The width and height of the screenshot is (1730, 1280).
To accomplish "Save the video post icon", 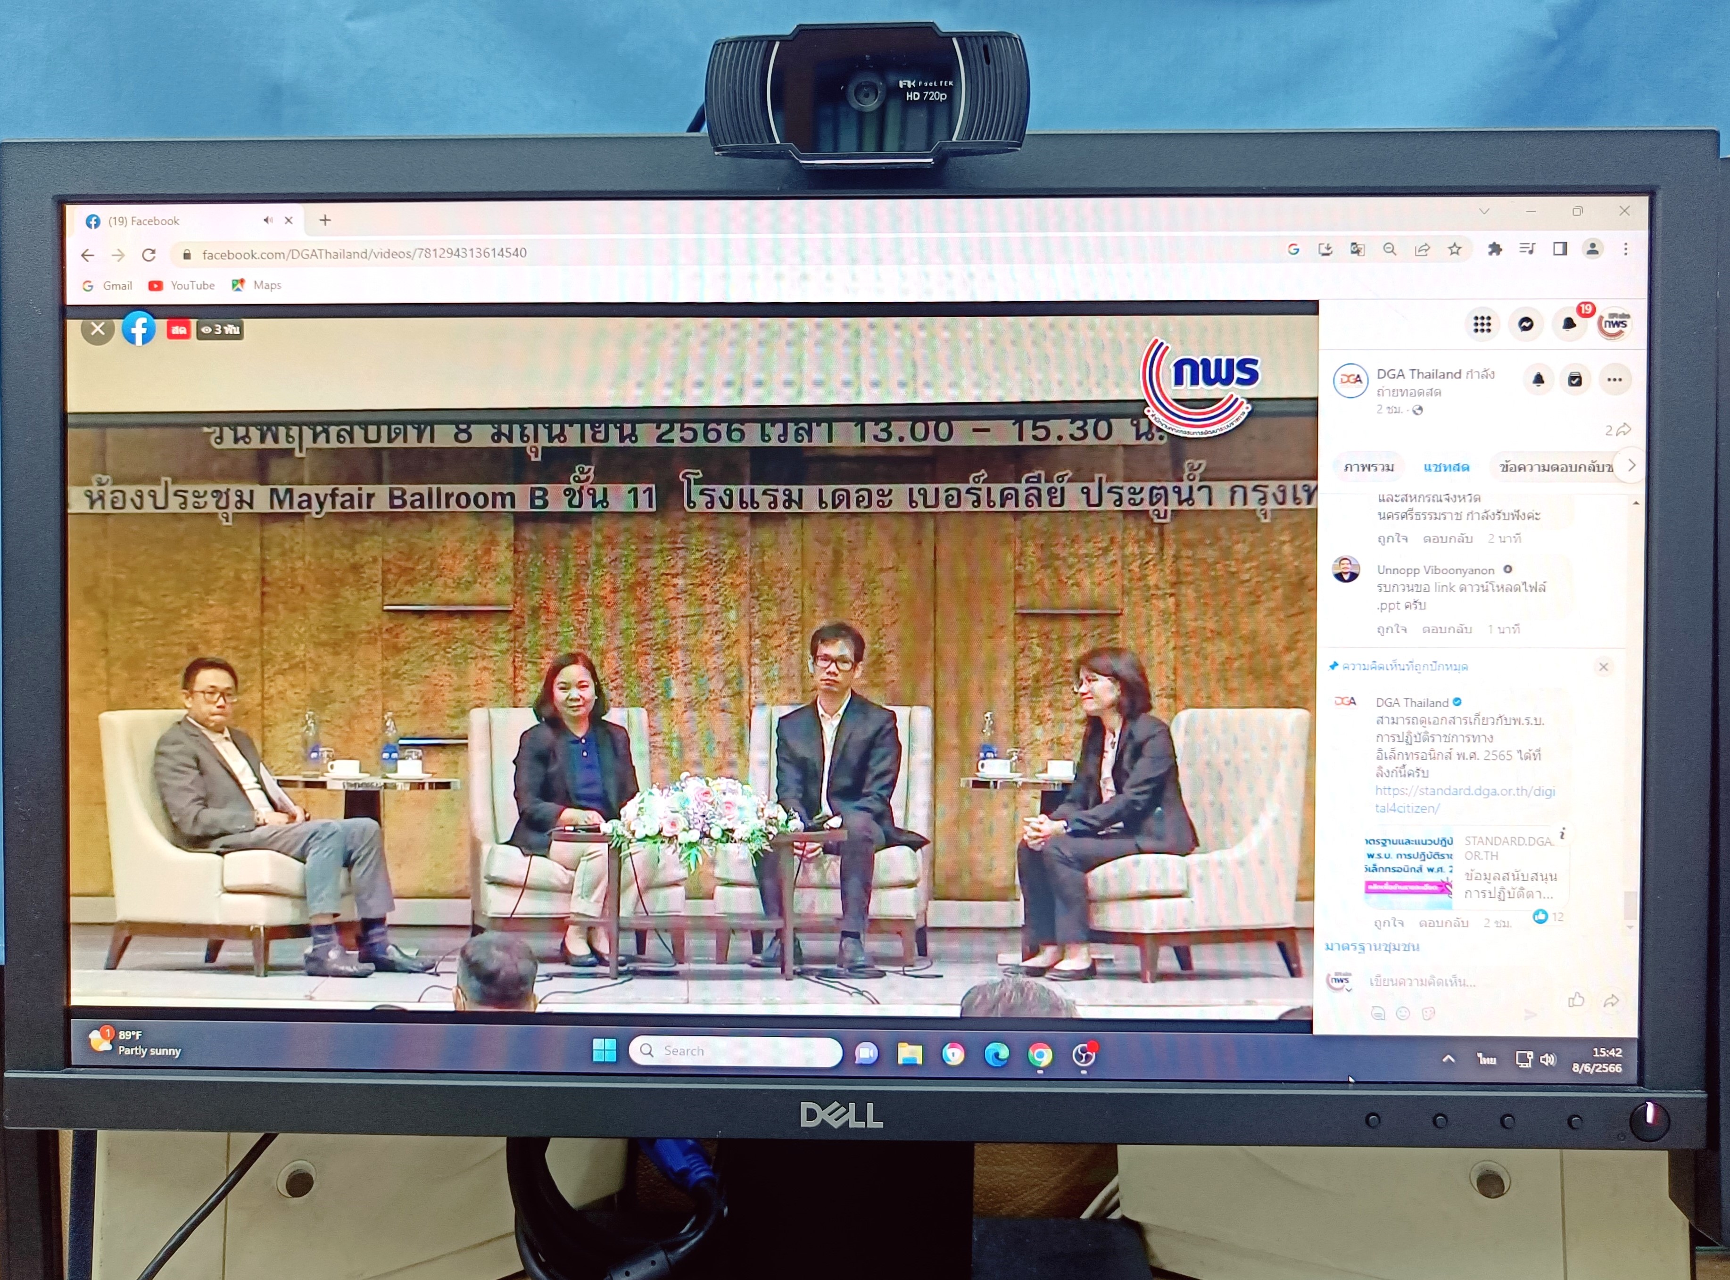I will tap(1575, 380).
